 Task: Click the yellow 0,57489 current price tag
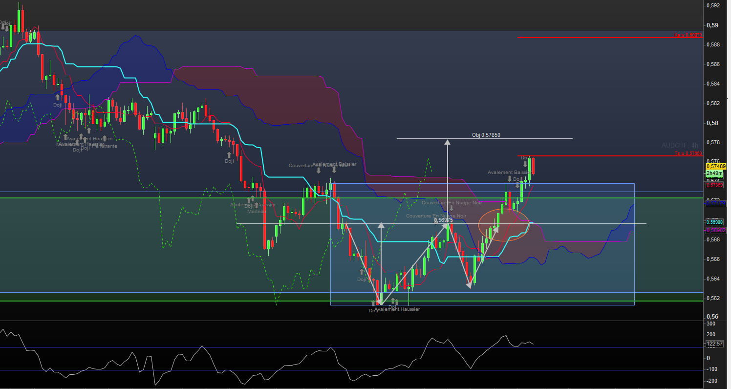pyautogui.click(x=716, y=167)
